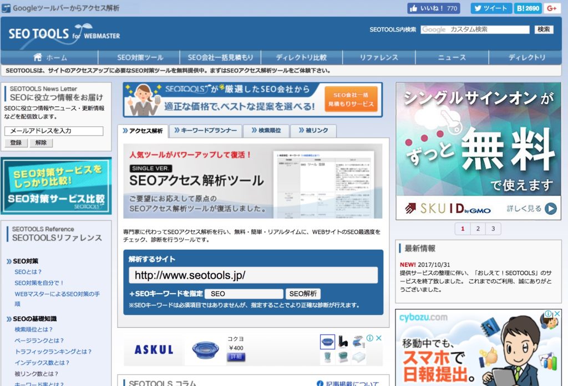Click the Hatena bookmark B! button

coord(528,8)
